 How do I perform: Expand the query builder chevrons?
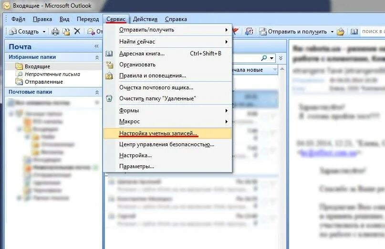281,58
